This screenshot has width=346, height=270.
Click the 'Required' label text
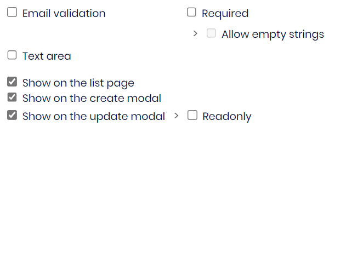pyautogui.click(x=225, y=13)
